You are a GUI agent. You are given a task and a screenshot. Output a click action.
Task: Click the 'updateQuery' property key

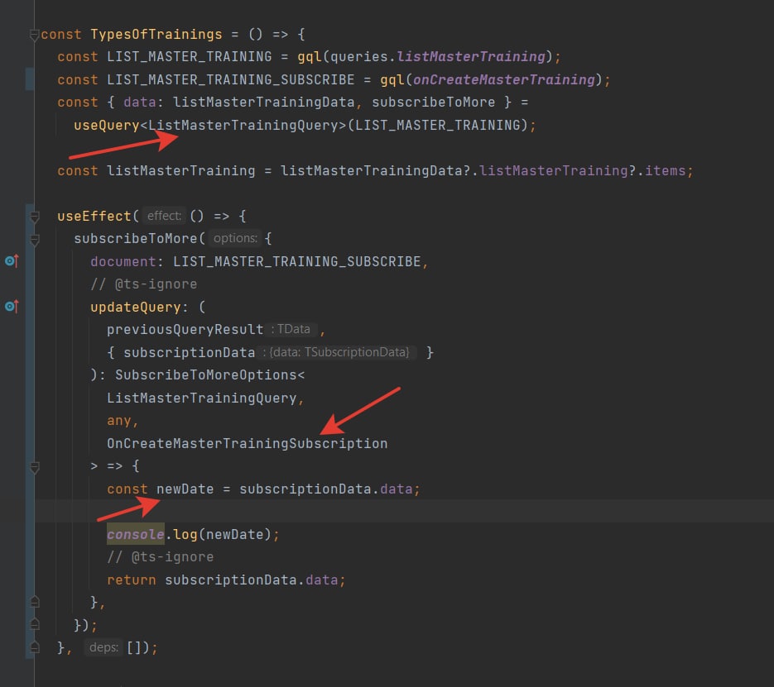pos(136,307)
